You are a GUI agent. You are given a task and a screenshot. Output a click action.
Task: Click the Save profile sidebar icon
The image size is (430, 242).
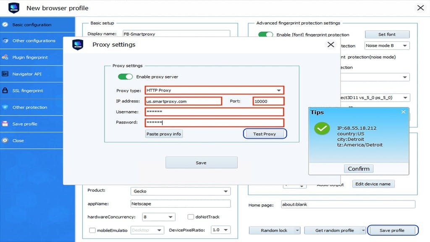pyautogui.click(x=5, y=124)
